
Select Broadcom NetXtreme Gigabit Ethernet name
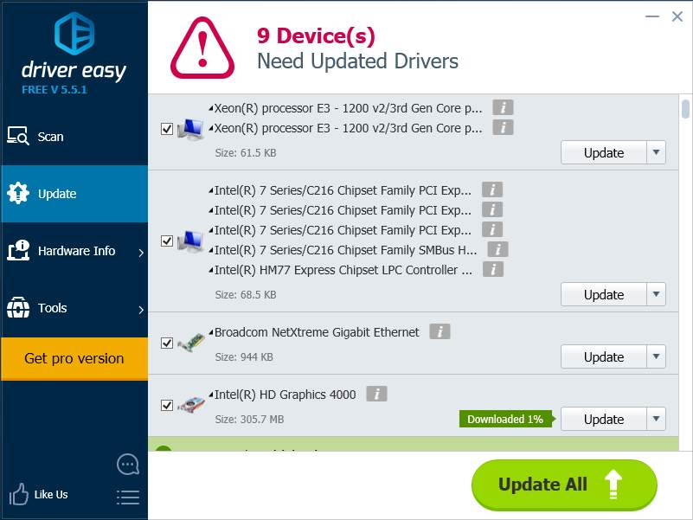[x=317, y=332]
